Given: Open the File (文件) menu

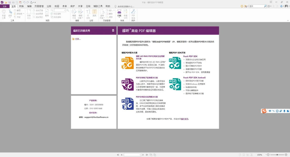Looking at the screenshot, I should coord(5,6).
